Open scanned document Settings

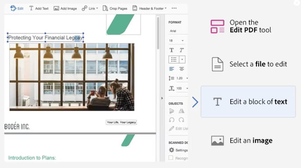pyautogui.click(x=178, y=150)
